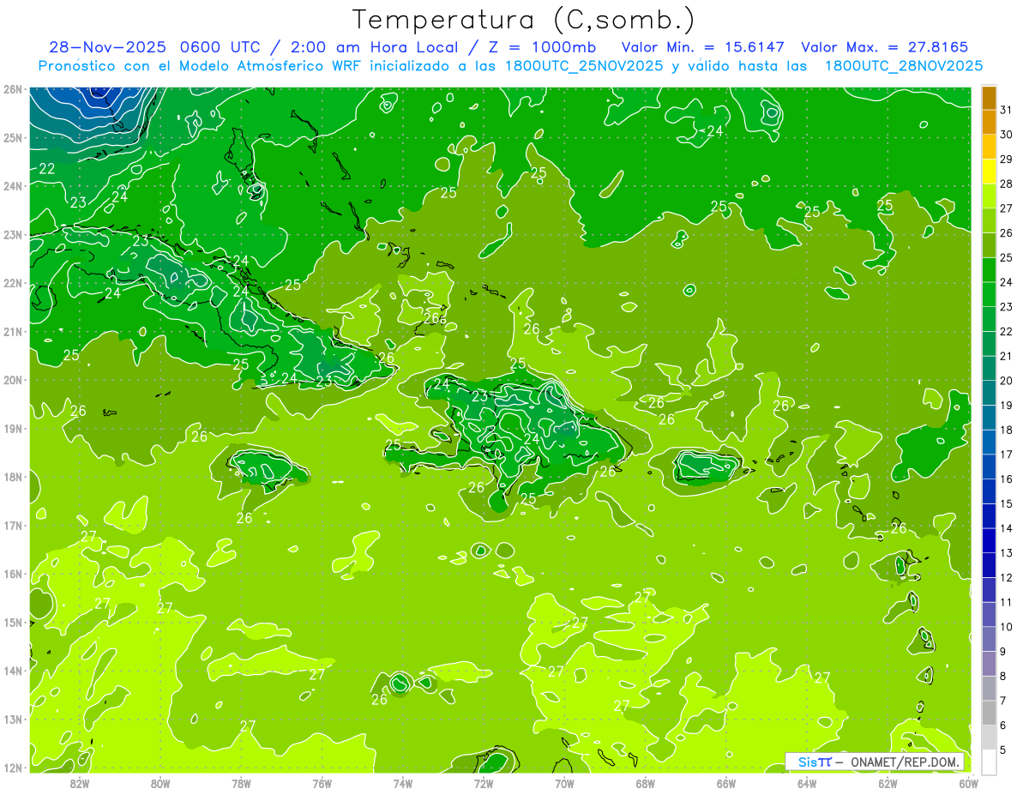
Task: Select the '28-Nov-2025 0600 UTC' date text
Action: (x=155, y=47)
